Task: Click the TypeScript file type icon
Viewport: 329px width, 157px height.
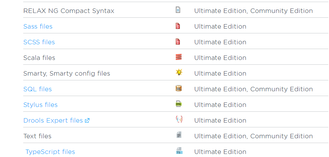Action: click(179, 151)
